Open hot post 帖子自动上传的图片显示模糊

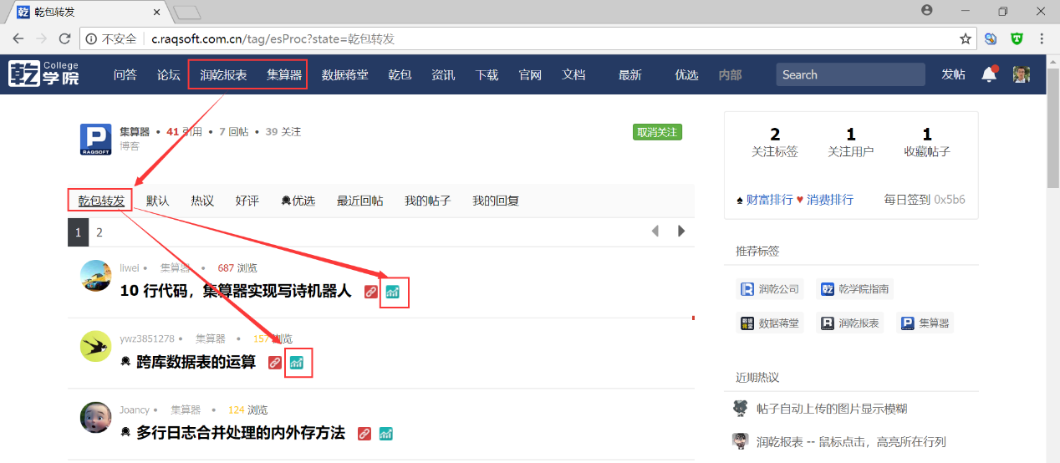[832, 409]
